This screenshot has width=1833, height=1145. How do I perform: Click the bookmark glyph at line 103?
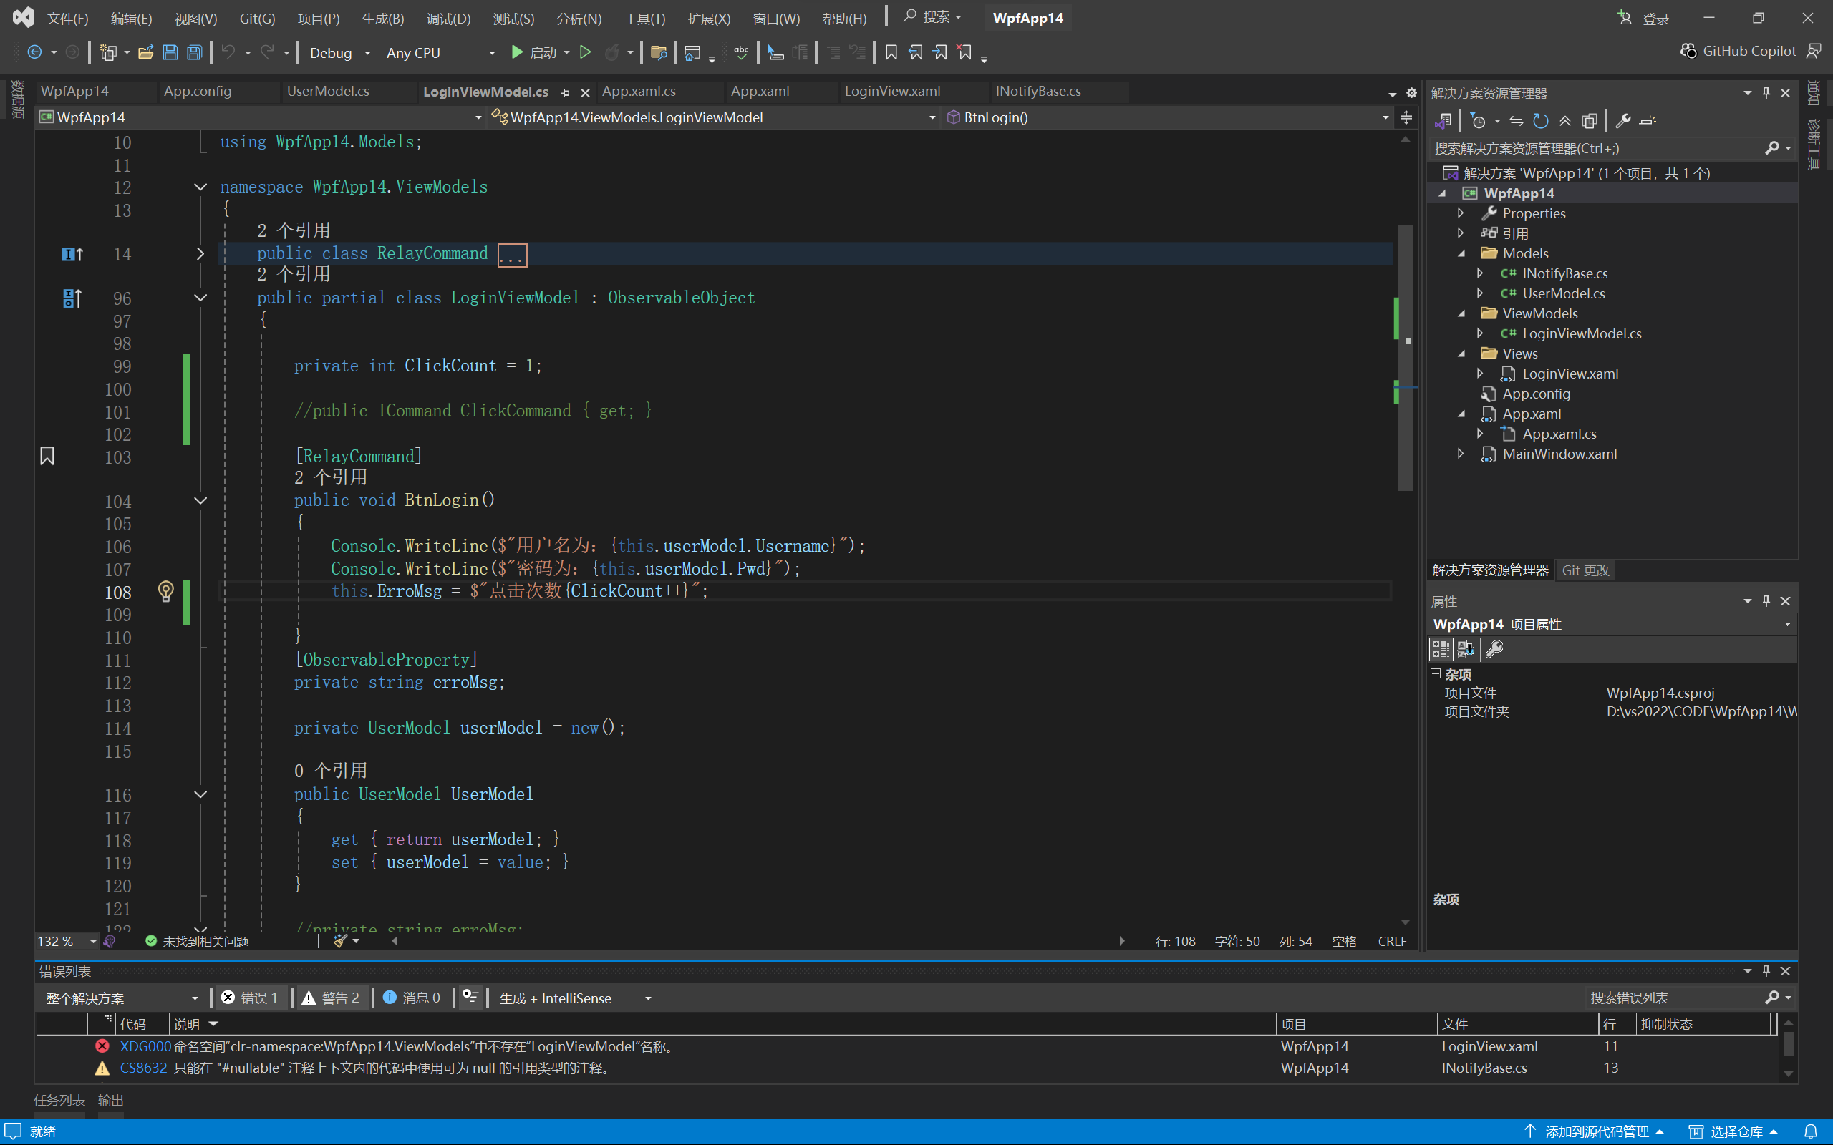47,456
